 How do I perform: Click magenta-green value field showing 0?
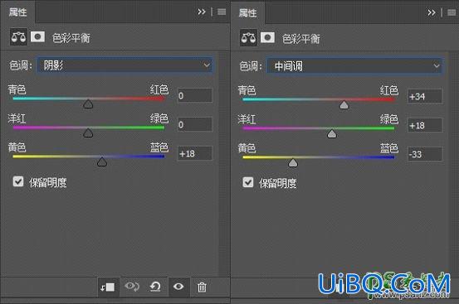(195, 124)
